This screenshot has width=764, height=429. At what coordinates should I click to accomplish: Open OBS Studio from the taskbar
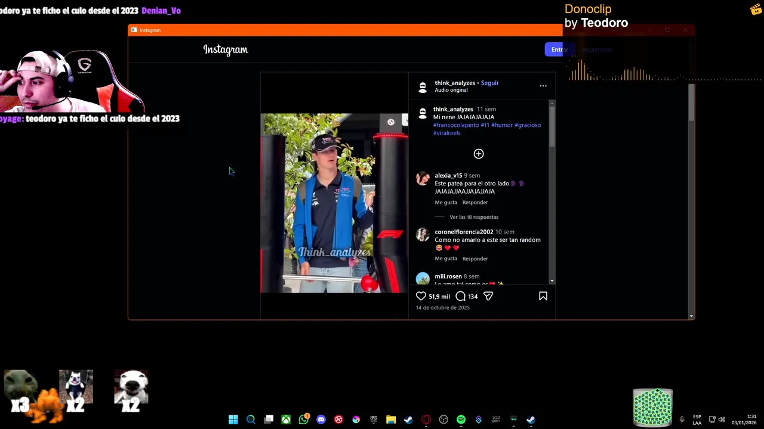click(443, 419)
